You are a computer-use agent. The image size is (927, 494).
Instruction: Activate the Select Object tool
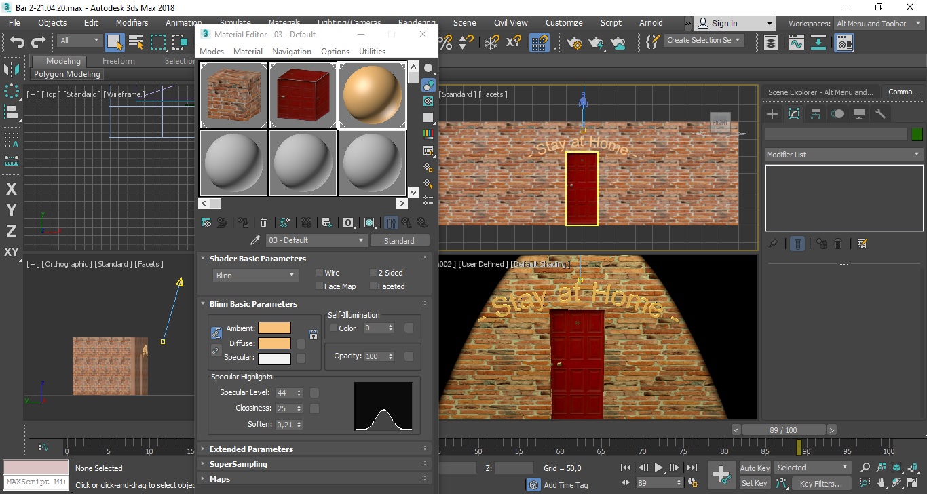pos(115,42)
